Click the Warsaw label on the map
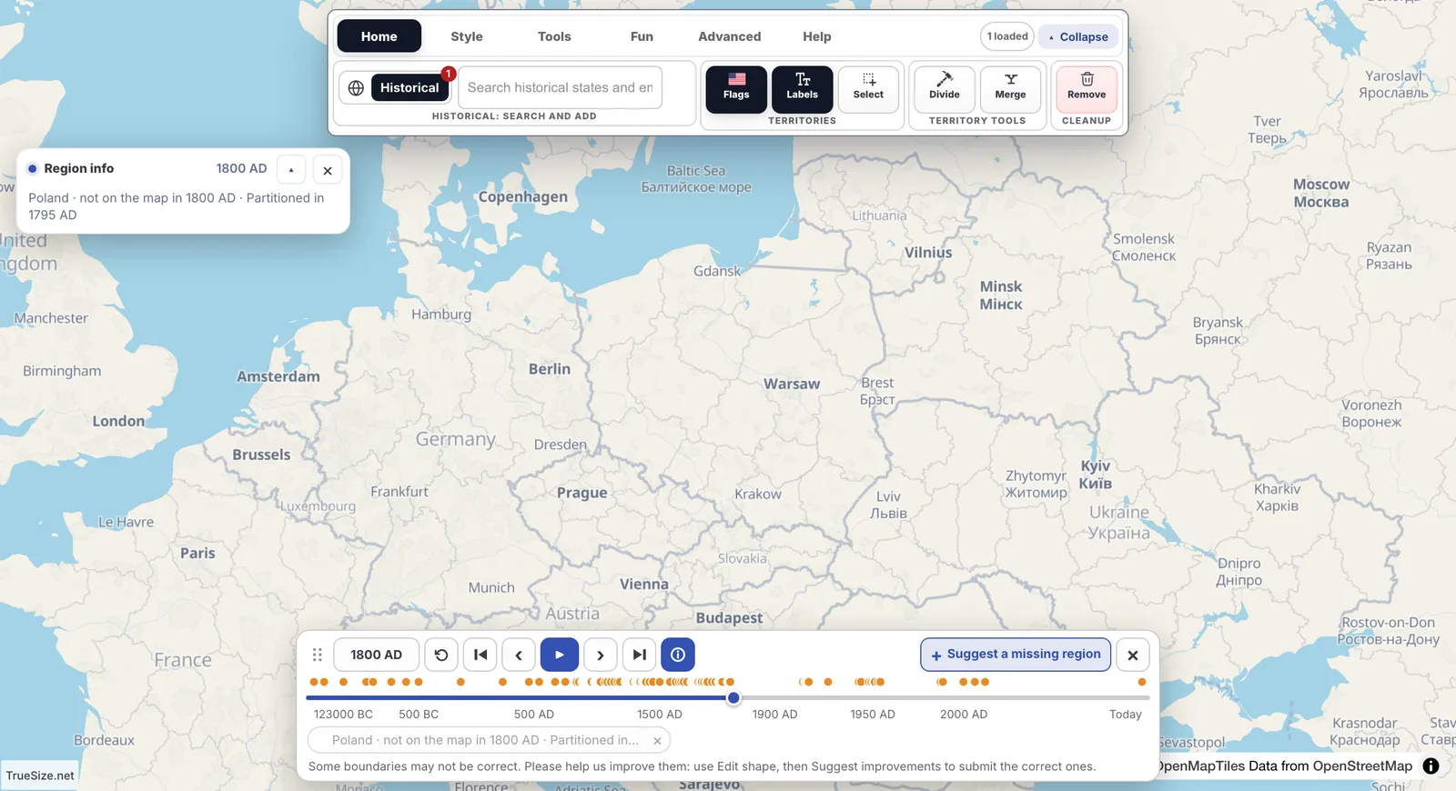The height and width of the screenshot is (791, 1456). click(792, 384)
